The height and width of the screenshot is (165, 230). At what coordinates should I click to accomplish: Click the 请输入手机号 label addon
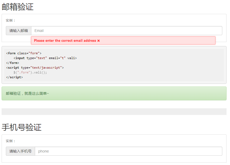(x=20, y=151)
